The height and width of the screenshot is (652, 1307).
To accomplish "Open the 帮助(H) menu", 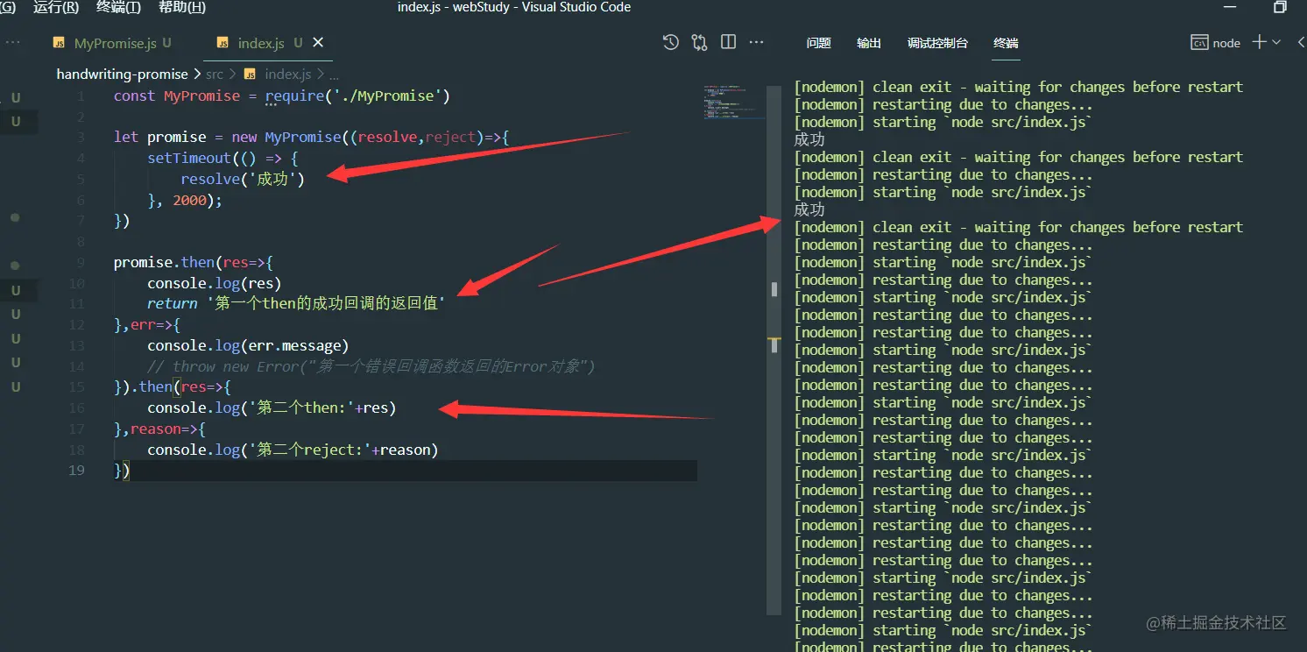I will coord(182,7).
